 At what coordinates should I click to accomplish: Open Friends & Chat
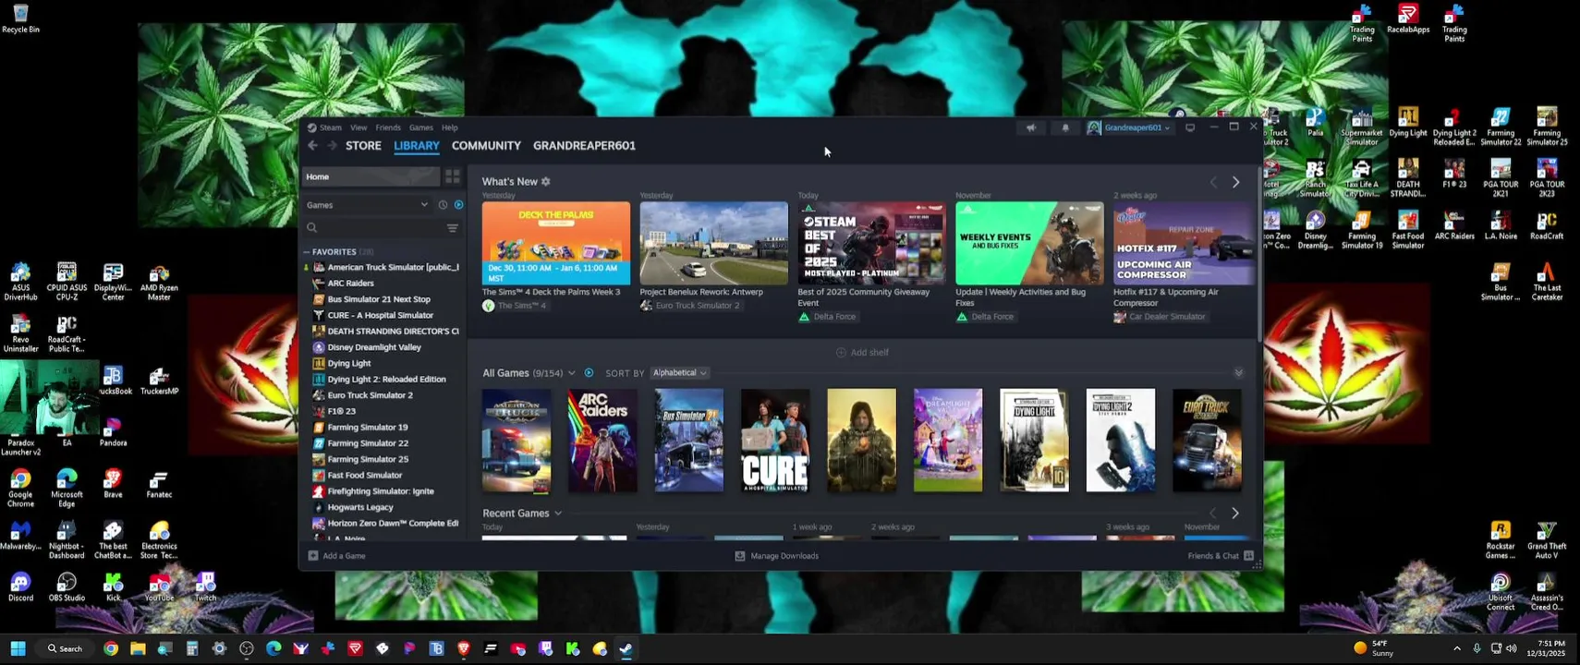[x=1221, y=556]
